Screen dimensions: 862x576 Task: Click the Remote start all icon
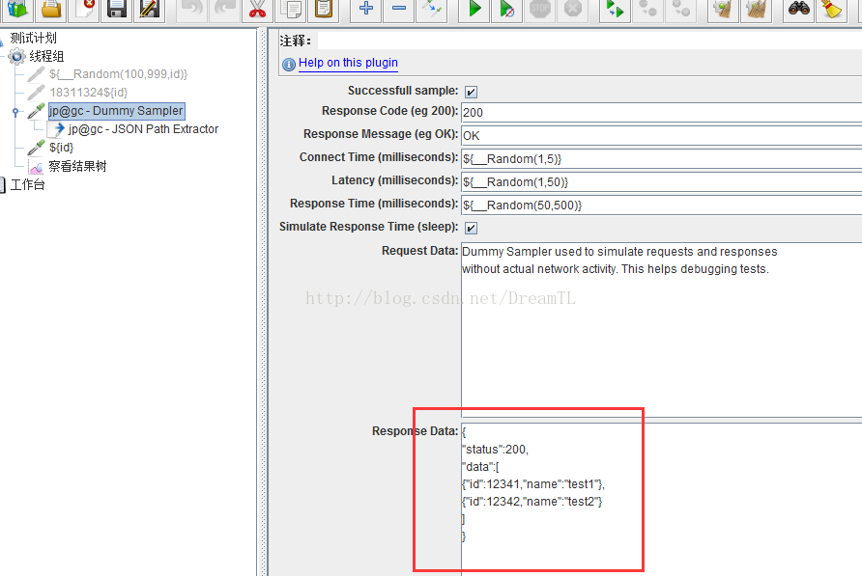(x=615, y=9)
